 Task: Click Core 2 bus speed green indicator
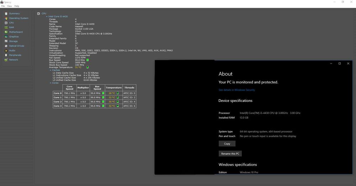point(103,102)
